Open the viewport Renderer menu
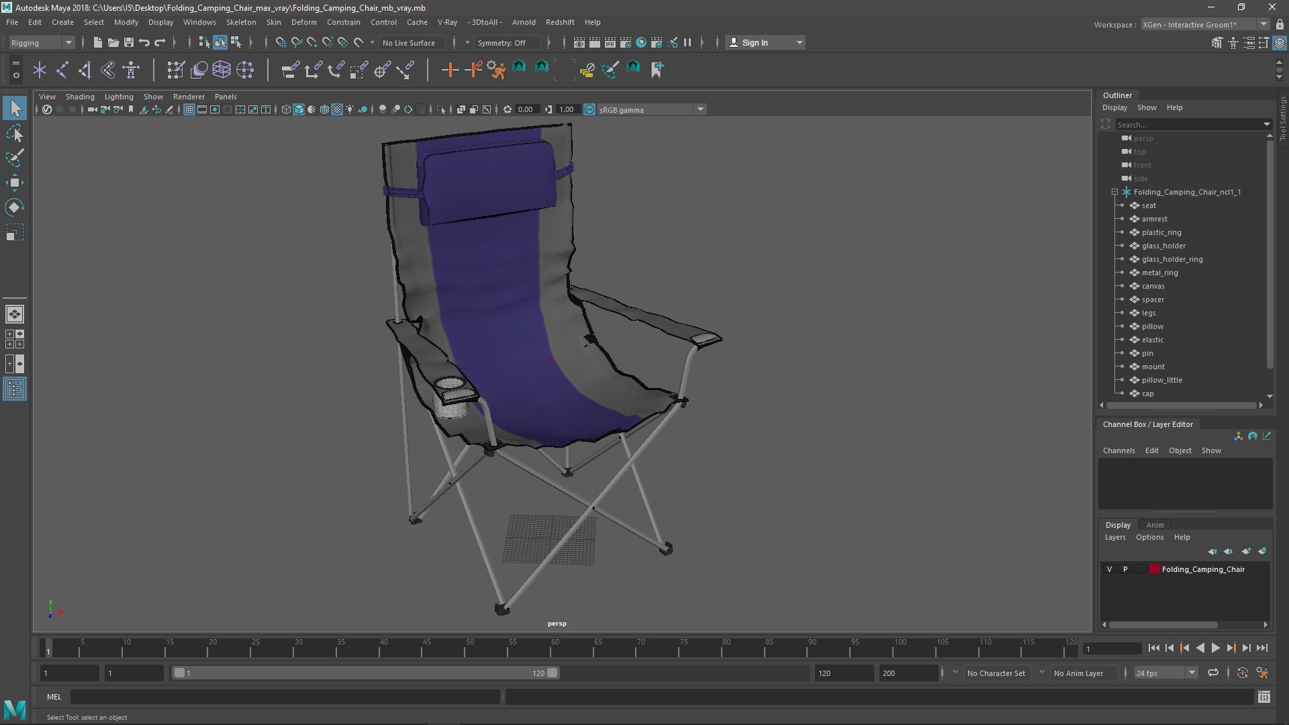Viewport: 1289px width, 725px height. pyautogui.click(x=189, y=97)
